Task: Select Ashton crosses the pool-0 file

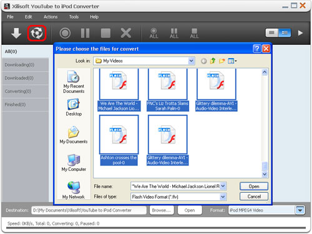Action: coord(119,140)
